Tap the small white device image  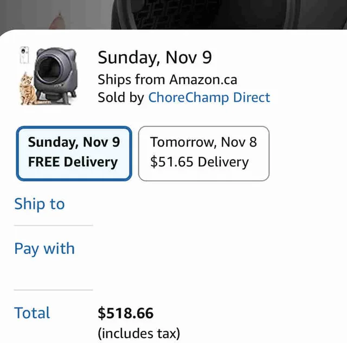coord(24,56)
